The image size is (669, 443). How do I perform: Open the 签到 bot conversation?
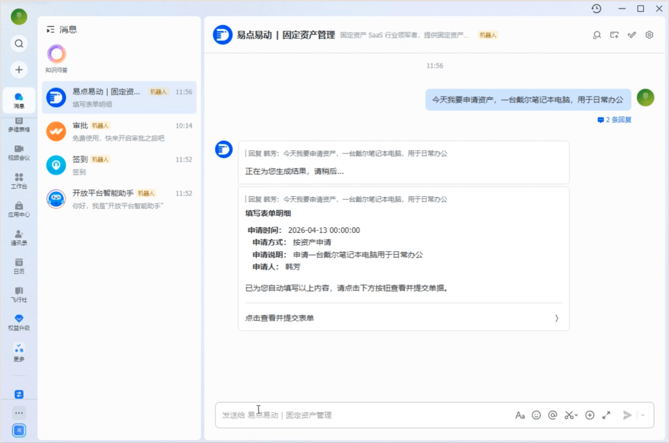(119, 165)
